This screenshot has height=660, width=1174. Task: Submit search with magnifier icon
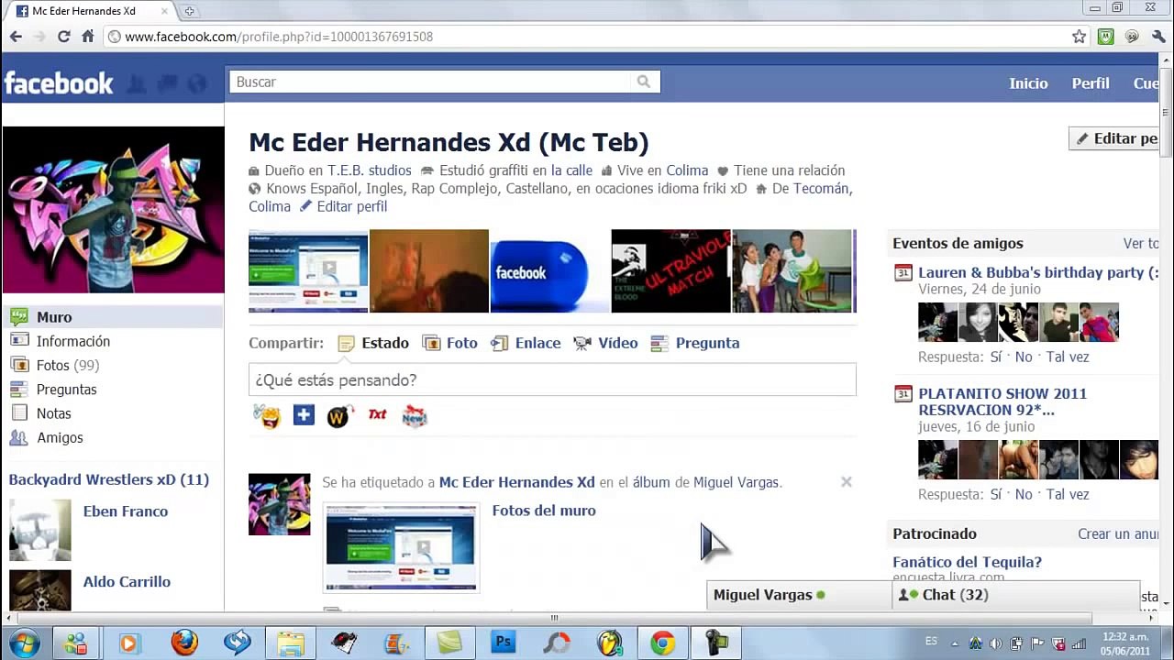tap(644, 82)
